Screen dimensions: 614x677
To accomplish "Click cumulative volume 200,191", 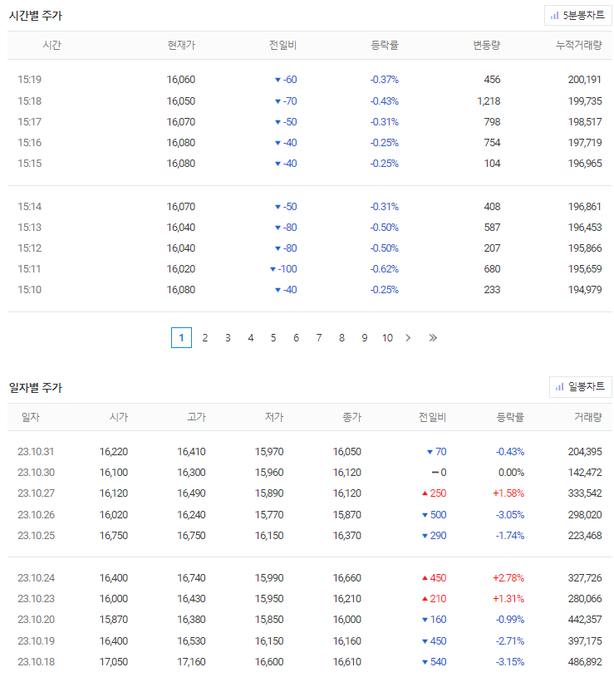I will click(x=585, y=80).
